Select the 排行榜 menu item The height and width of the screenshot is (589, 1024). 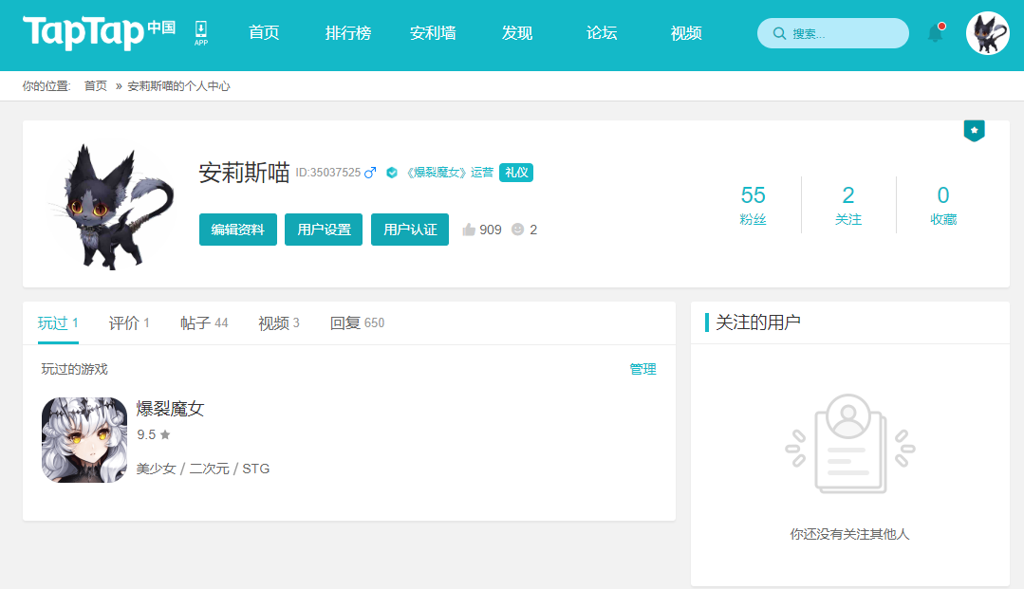click(348, 32)
